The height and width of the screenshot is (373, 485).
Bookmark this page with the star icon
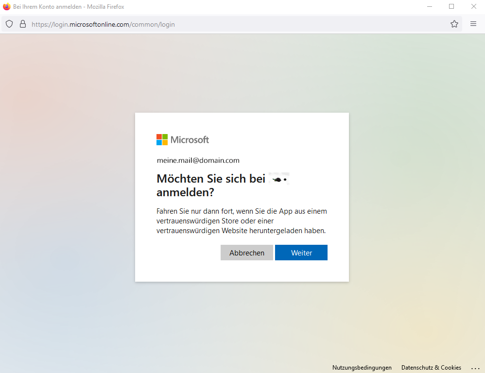454,24
